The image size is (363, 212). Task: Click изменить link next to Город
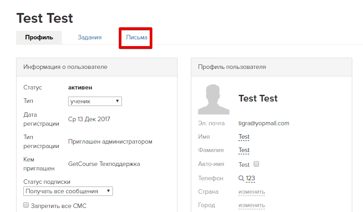(252, 205)
